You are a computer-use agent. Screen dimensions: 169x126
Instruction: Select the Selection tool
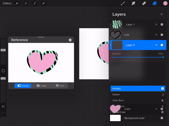coord(35,3)
